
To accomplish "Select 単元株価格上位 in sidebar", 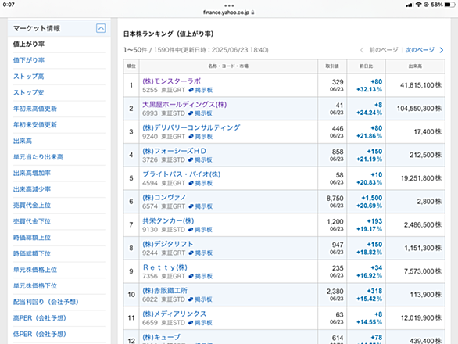I will pos(35,270).
